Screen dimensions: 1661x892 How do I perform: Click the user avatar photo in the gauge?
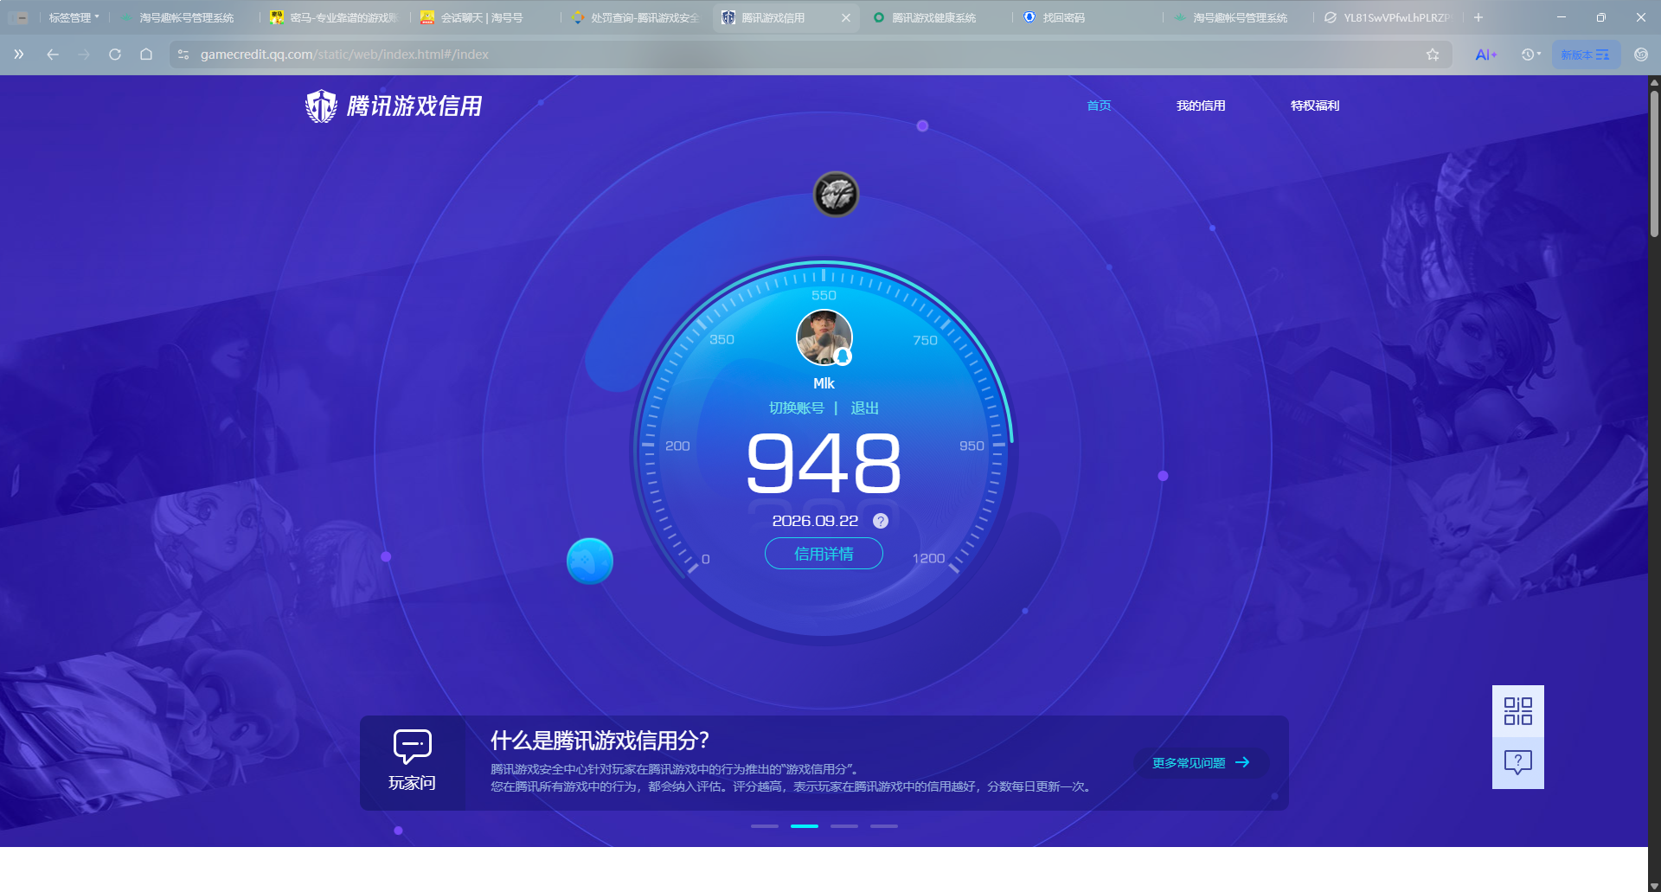824,337
